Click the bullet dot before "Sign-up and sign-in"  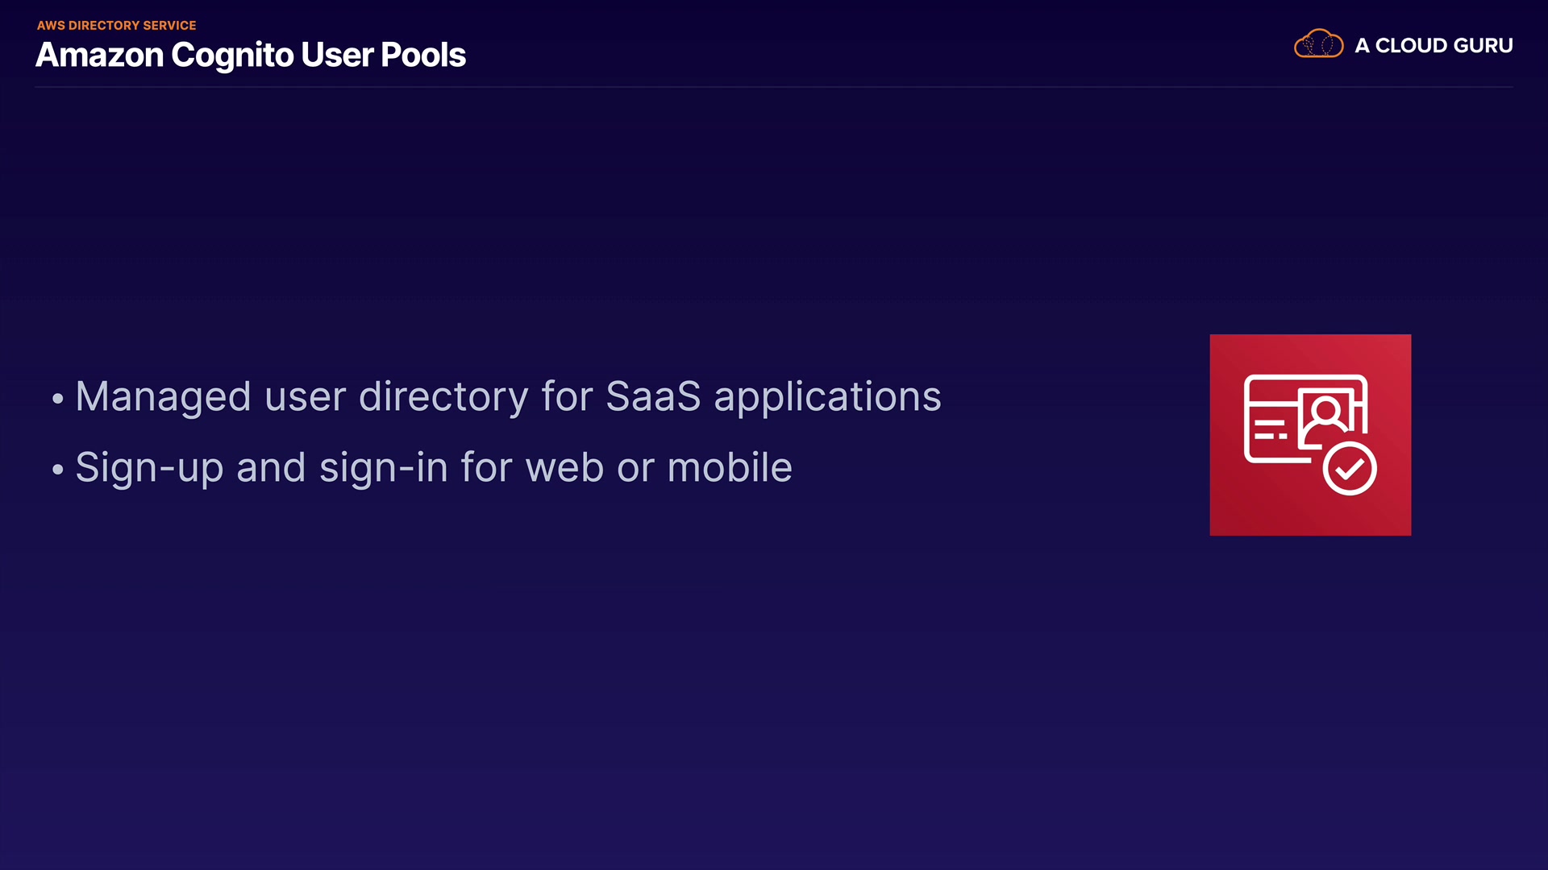[57, 470]
